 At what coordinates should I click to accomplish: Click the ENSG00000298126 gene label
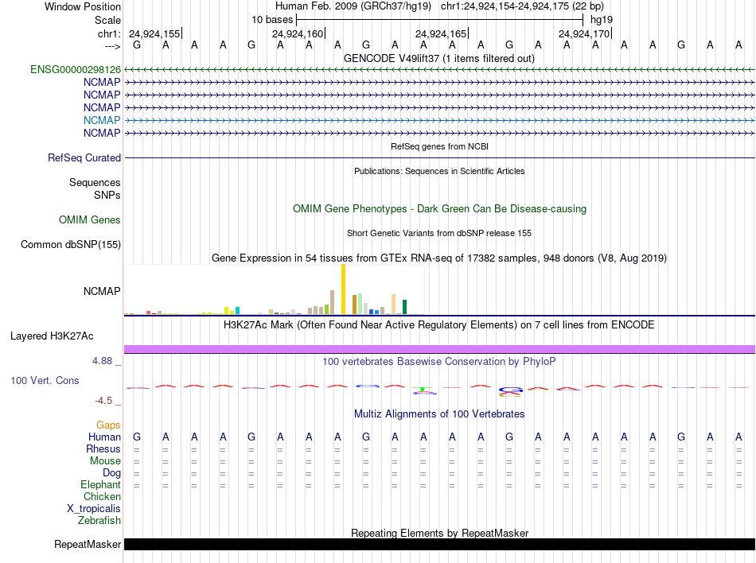point(76,70)
